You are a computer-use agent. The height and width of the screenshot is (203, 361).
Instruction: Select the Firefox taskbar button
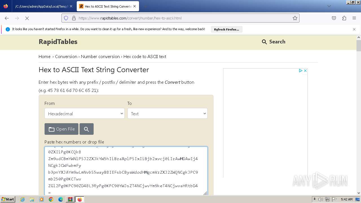pyautogui.click(x=80, y=199)
